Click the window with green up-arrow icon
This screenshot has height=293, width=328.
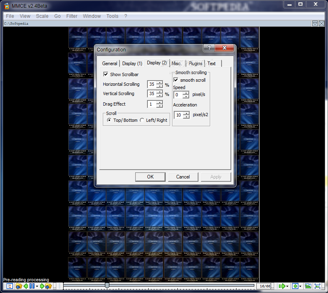pos(295,286)
